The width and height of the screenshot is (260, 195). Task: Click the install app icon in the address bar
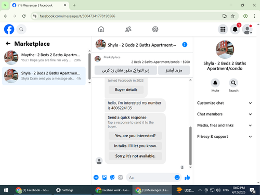[225, 16]
